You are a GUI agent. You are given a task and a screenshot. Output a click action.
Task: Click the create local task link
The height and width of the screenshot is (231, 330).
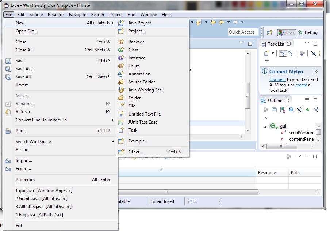click(x=301, y=85)
